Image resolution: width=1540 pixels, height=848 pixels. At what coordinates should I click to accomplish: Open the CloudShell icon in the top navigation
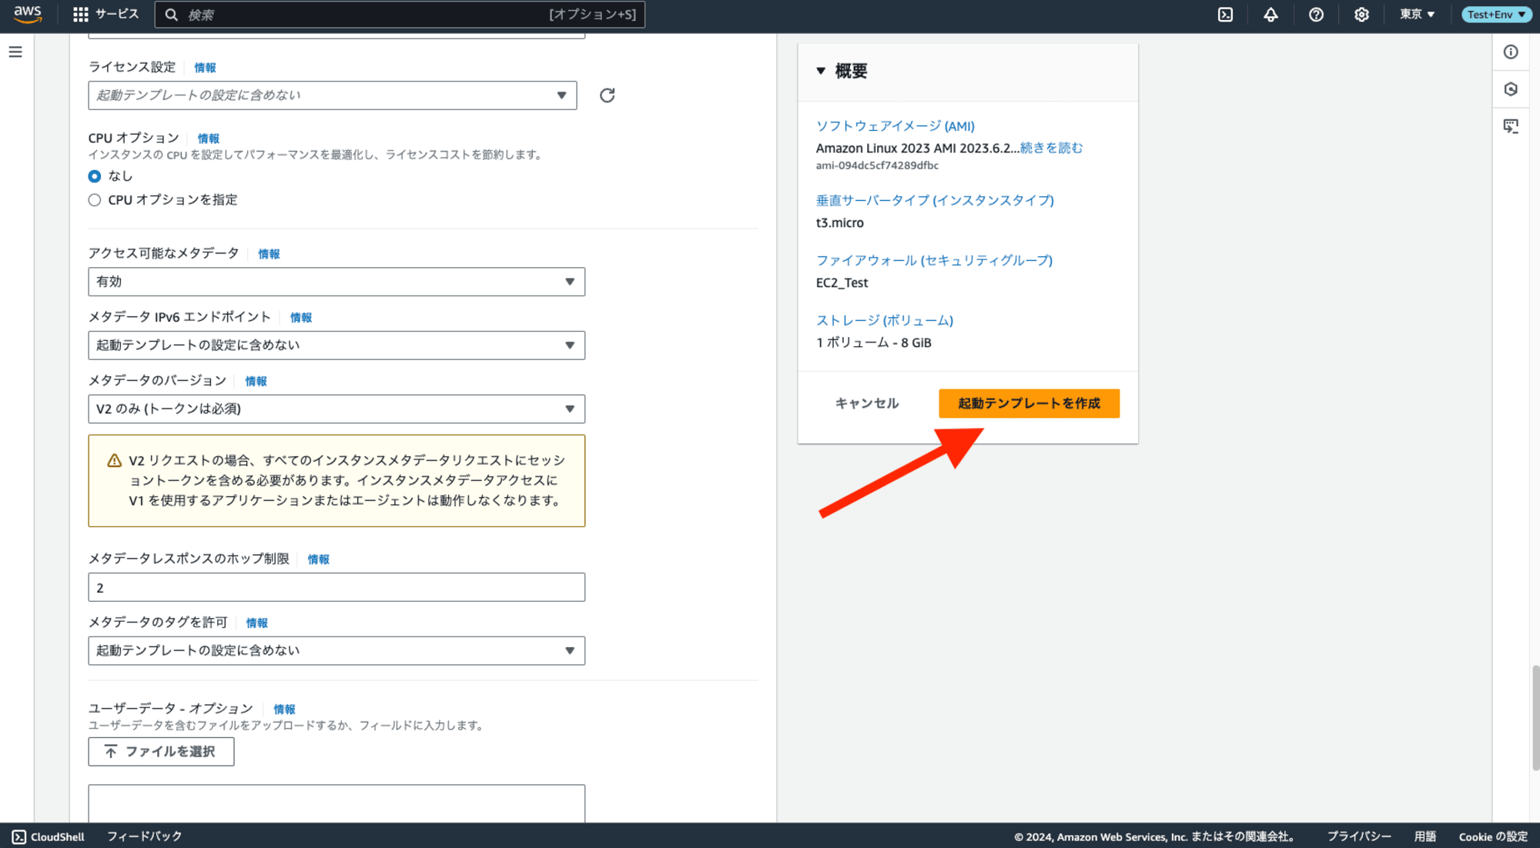[x=1225, y=15]
